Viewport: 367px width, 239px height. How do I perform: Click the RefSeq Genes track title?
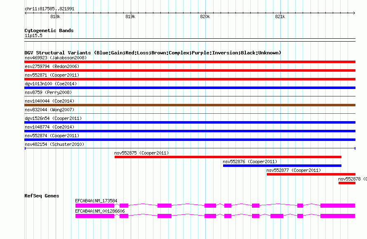click(42, 196)
